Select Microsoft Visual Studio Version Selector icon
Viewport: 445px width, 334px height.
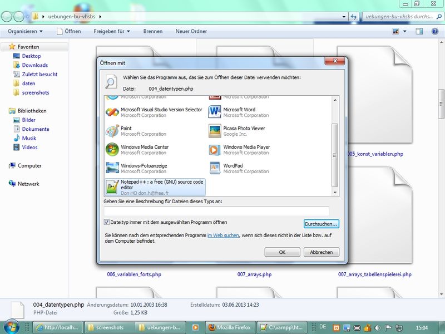(x=112, y=112)
